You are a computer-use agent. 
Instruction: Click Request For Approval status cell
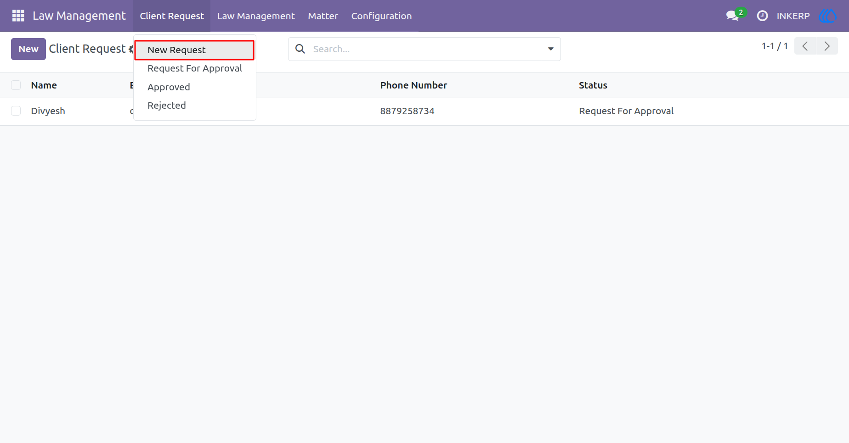(626, 111)
